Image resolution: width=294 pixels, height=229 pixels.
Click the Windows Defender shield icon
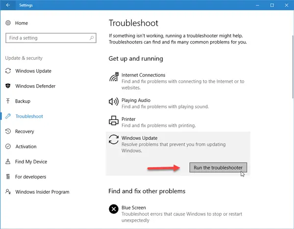8,86
